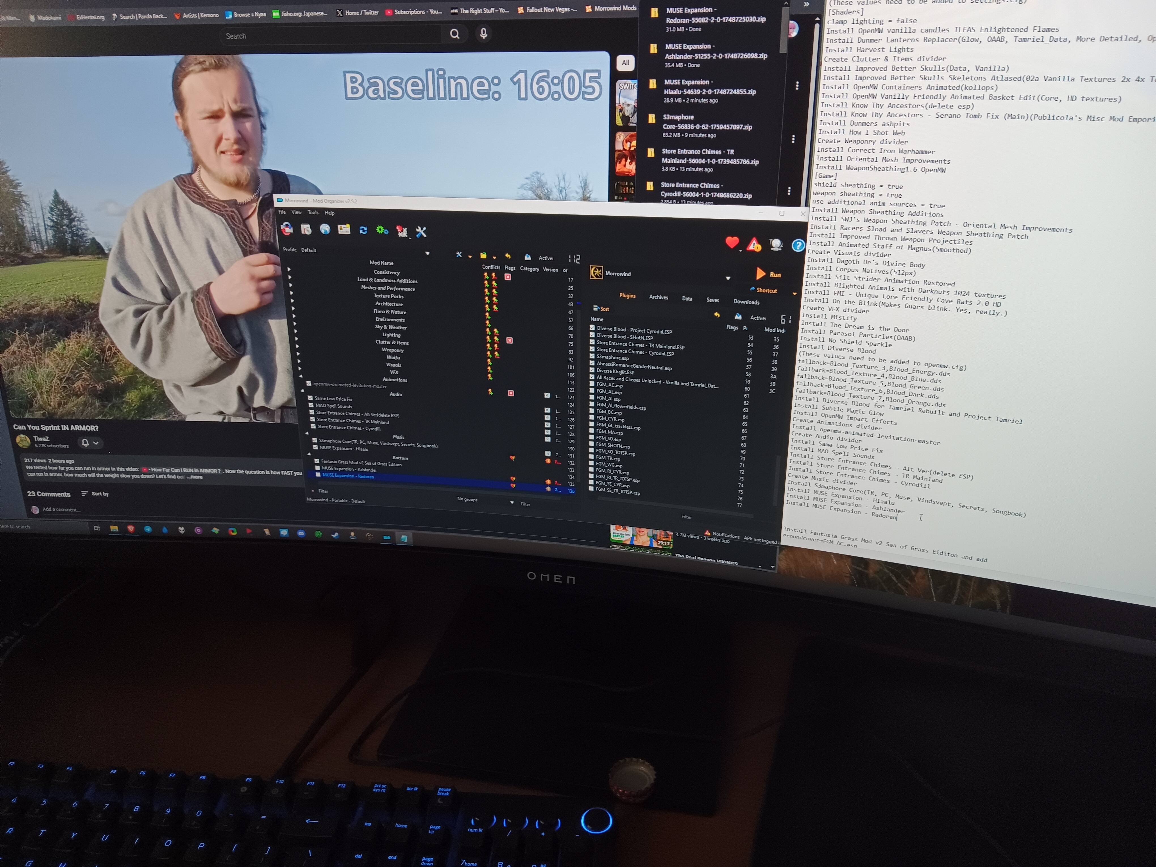Open the Nexus globe toolbar icon
Screen dimensions: 1156x867
(325, 229)
